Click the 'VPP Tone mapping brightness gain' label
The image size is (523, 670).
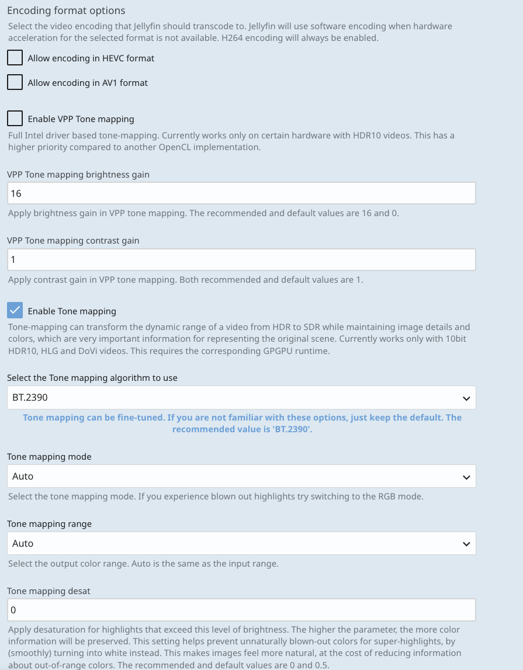pos(78,175)
